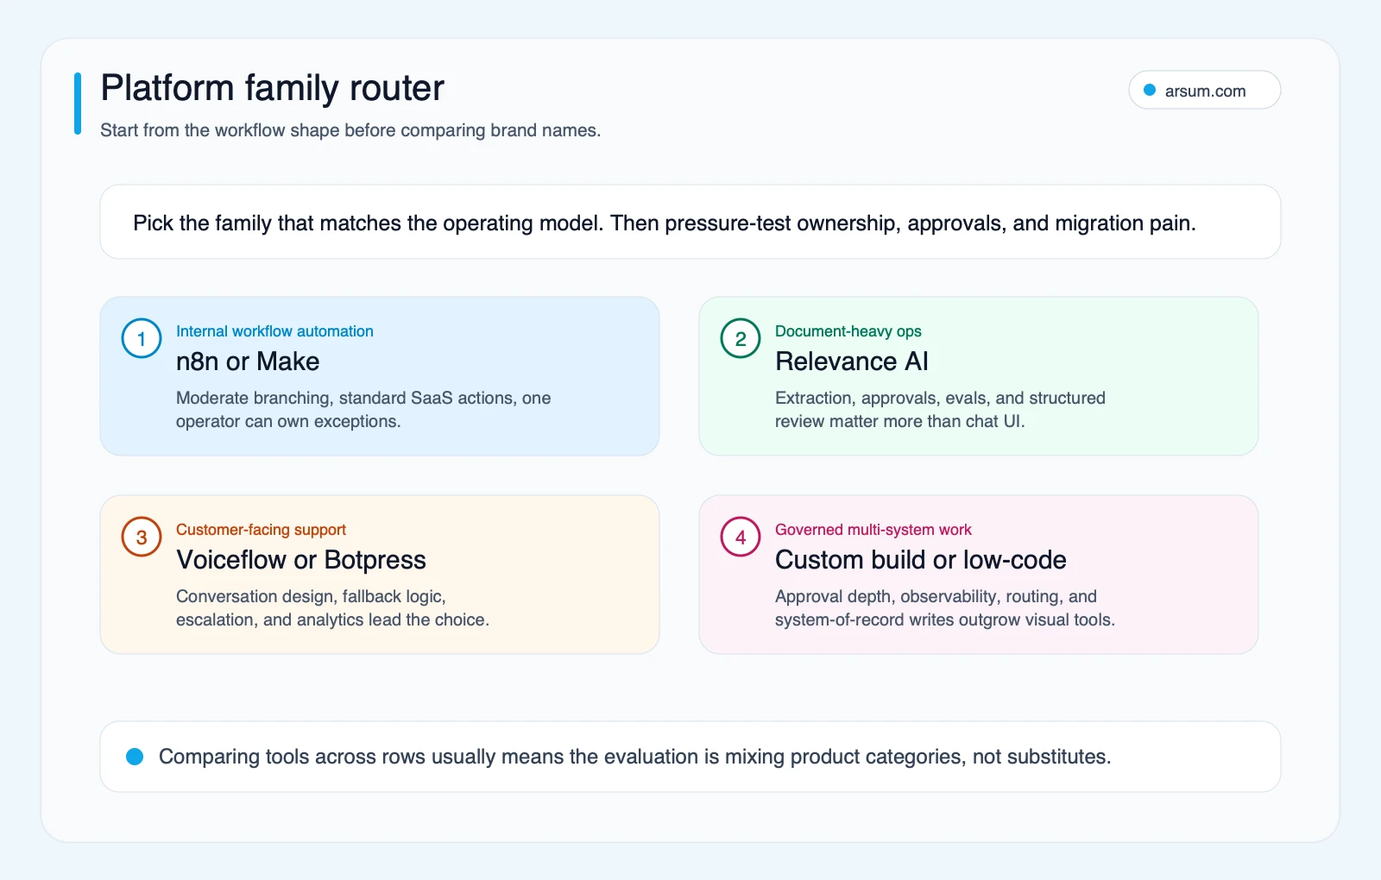The width and height of the screenshot is (1381, 880).
Task: Click the 'Start from the workflow shape' subtitle
Action: click(350, 130)
